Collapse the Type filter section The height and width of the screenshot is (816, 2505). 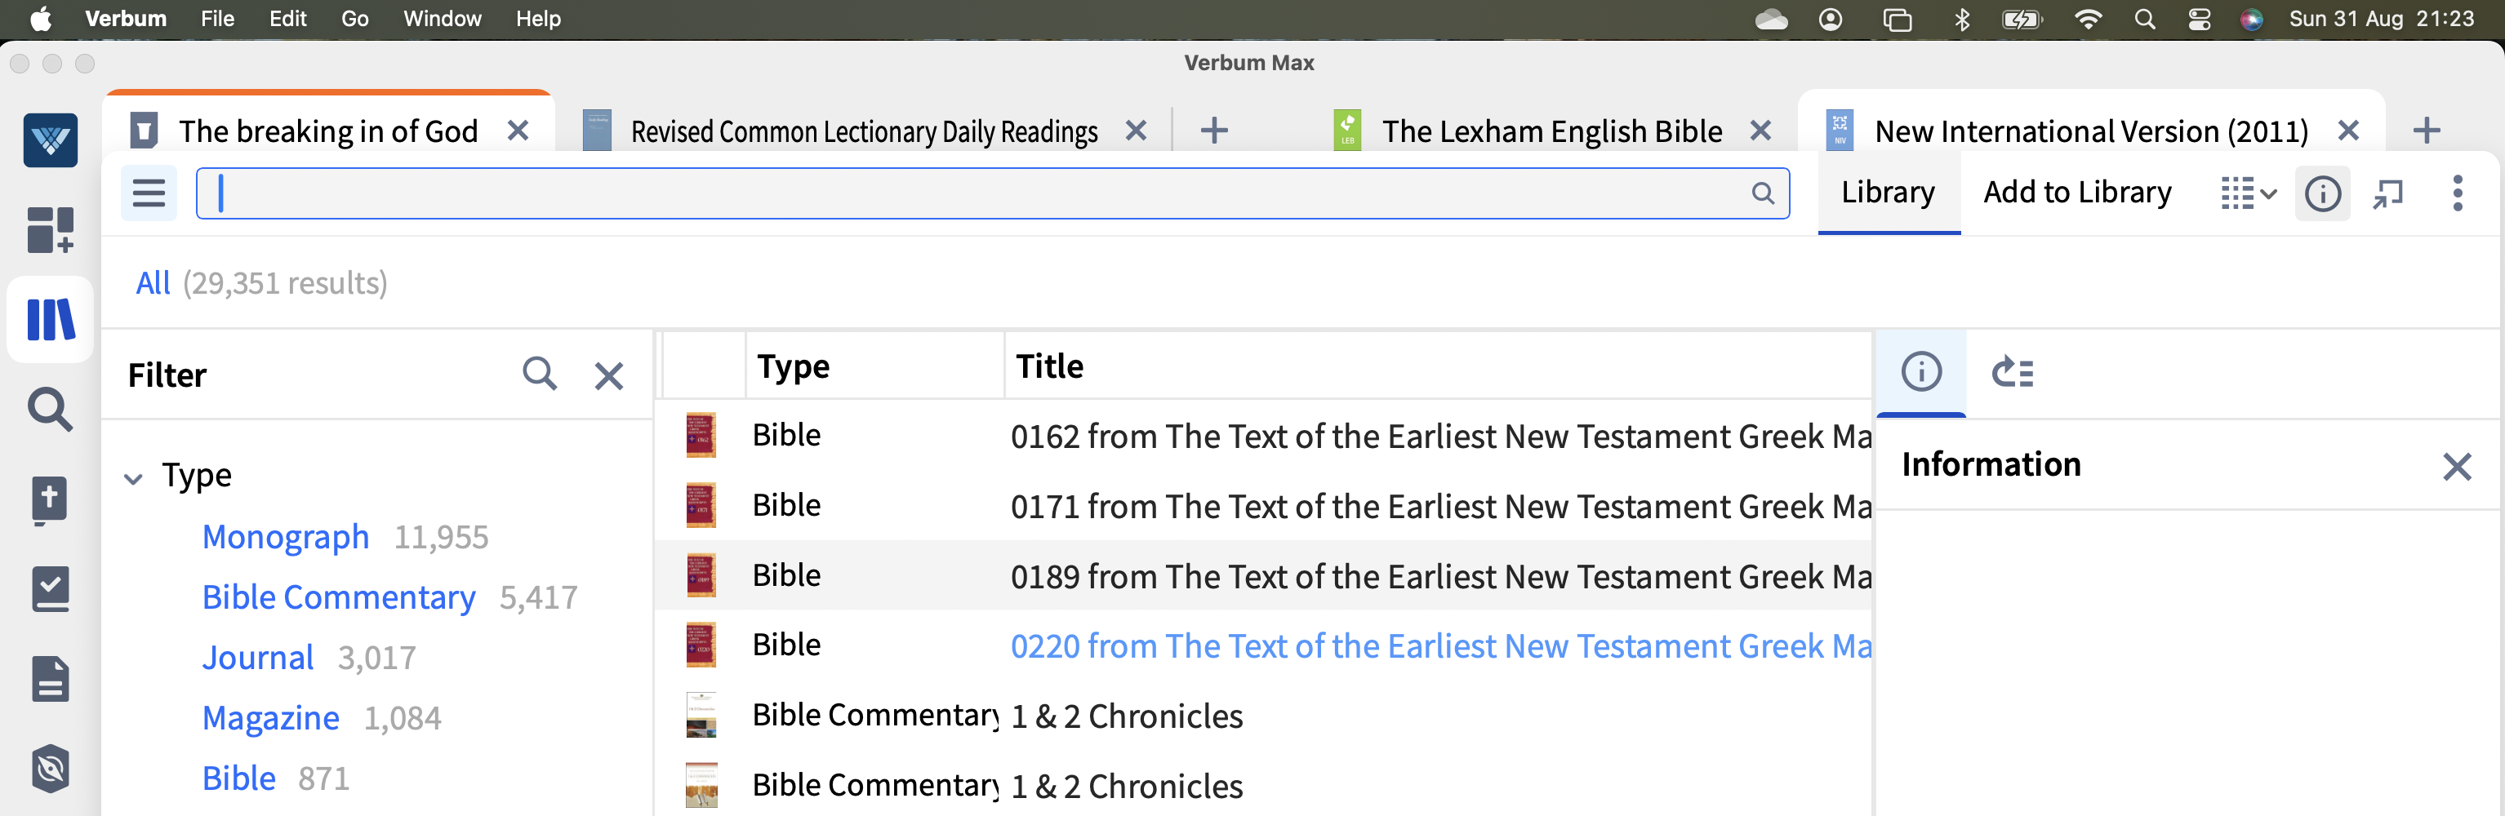pyautogui.click(x=133, y=478)
